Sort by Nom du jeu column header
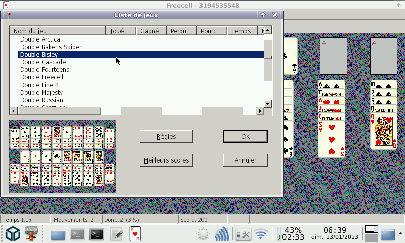 click(x=58, y=31)
